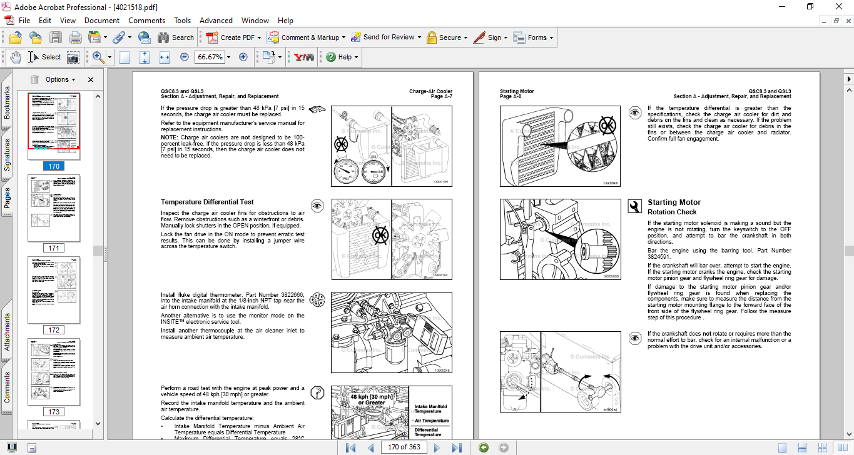Open the Window menu
Image resolution: width=854 pixels, height=455 pixels.
[x=255, y=21]
